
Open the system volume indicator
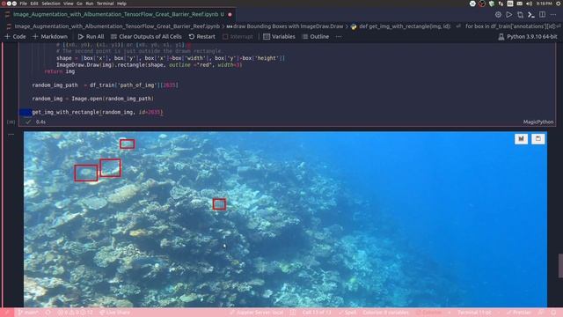(530, 4)
